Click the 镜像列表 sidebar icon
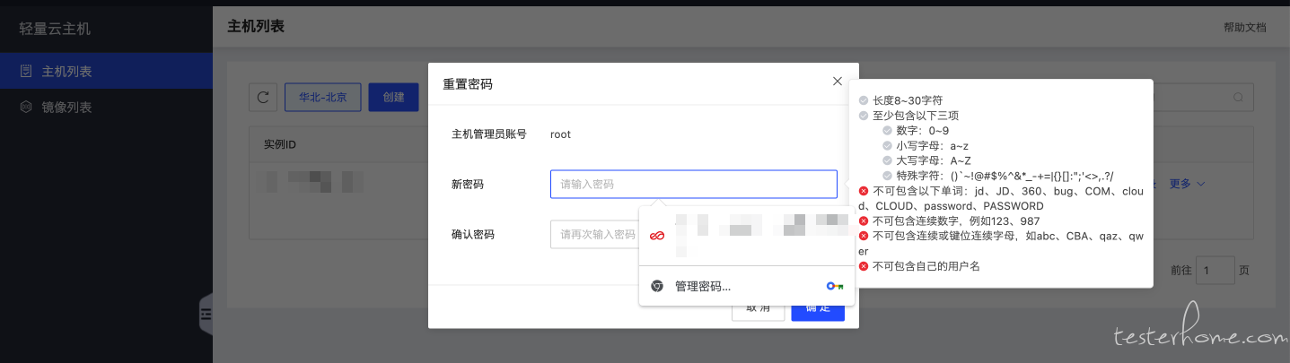 26,108
